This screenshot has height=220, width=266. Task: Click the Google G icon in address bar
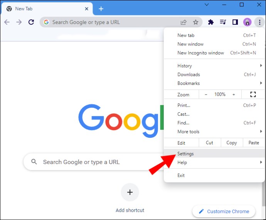point(46,22)
